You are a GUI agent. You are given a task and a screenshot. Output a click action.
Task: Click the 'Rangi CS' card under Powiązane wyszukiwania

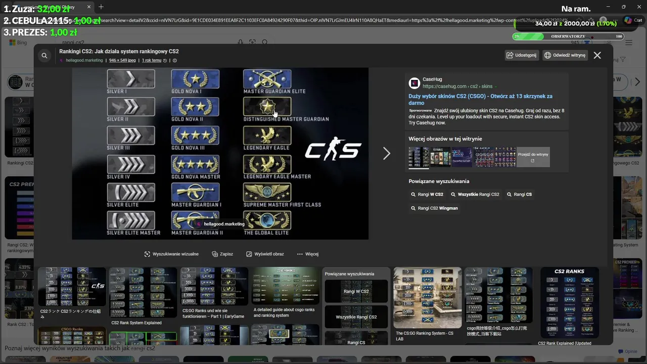coord(356,339)
